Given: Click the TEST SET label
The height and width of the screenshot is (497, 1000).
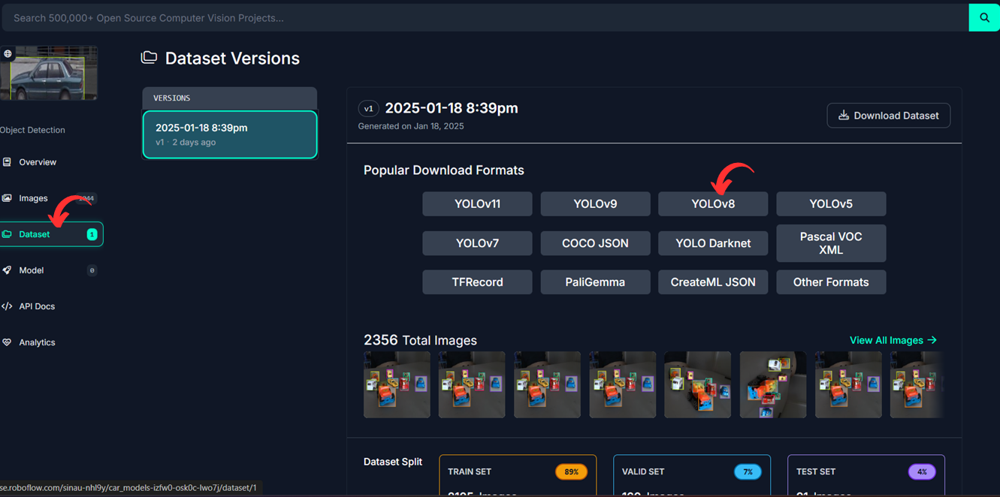Looking at the screenshot, I should click(816, 472).
